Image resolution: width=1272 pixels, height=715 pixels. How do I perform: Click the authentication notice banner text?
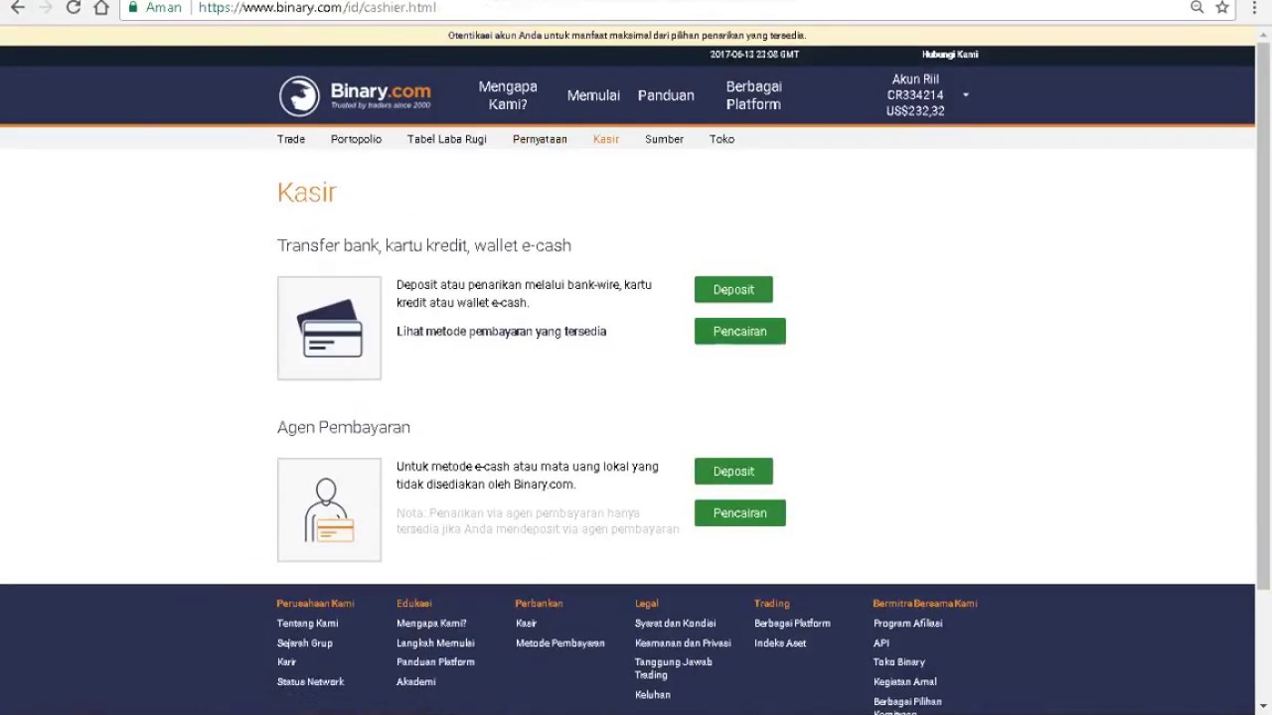click(627, 36)
